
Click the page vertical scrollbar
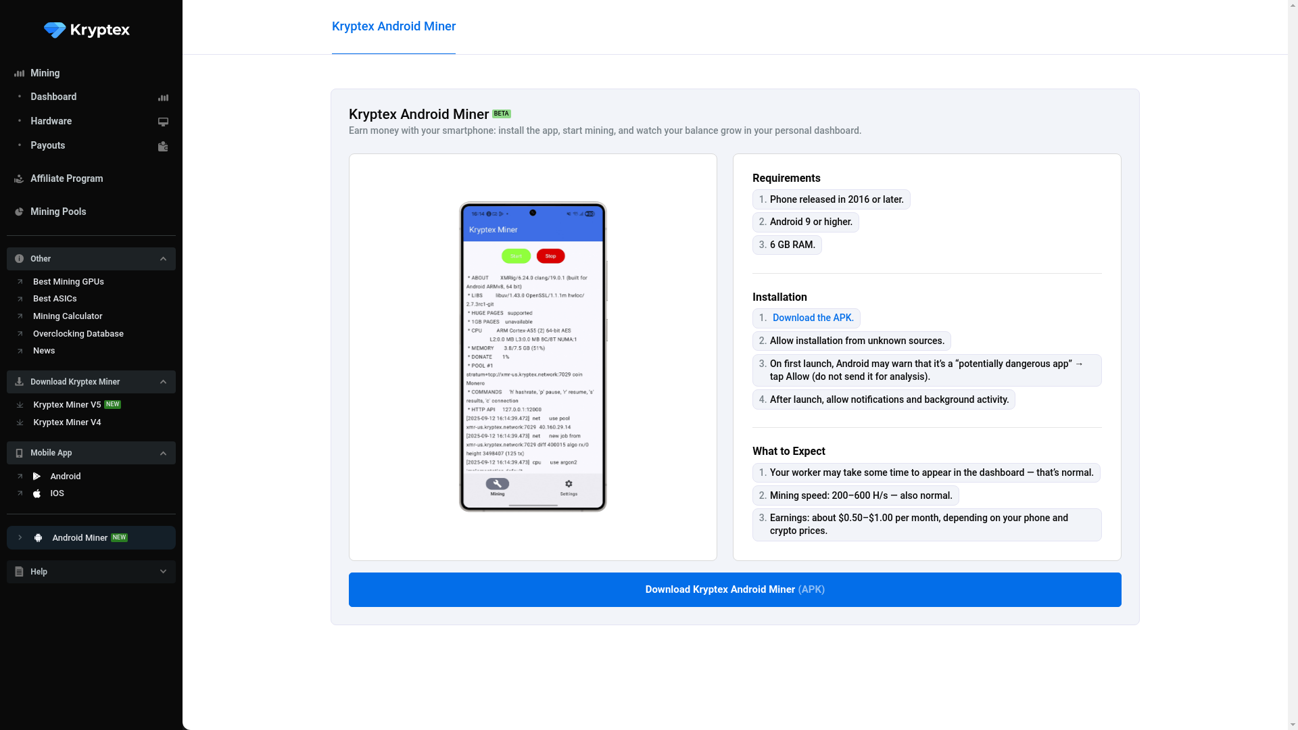[1293, 365]
